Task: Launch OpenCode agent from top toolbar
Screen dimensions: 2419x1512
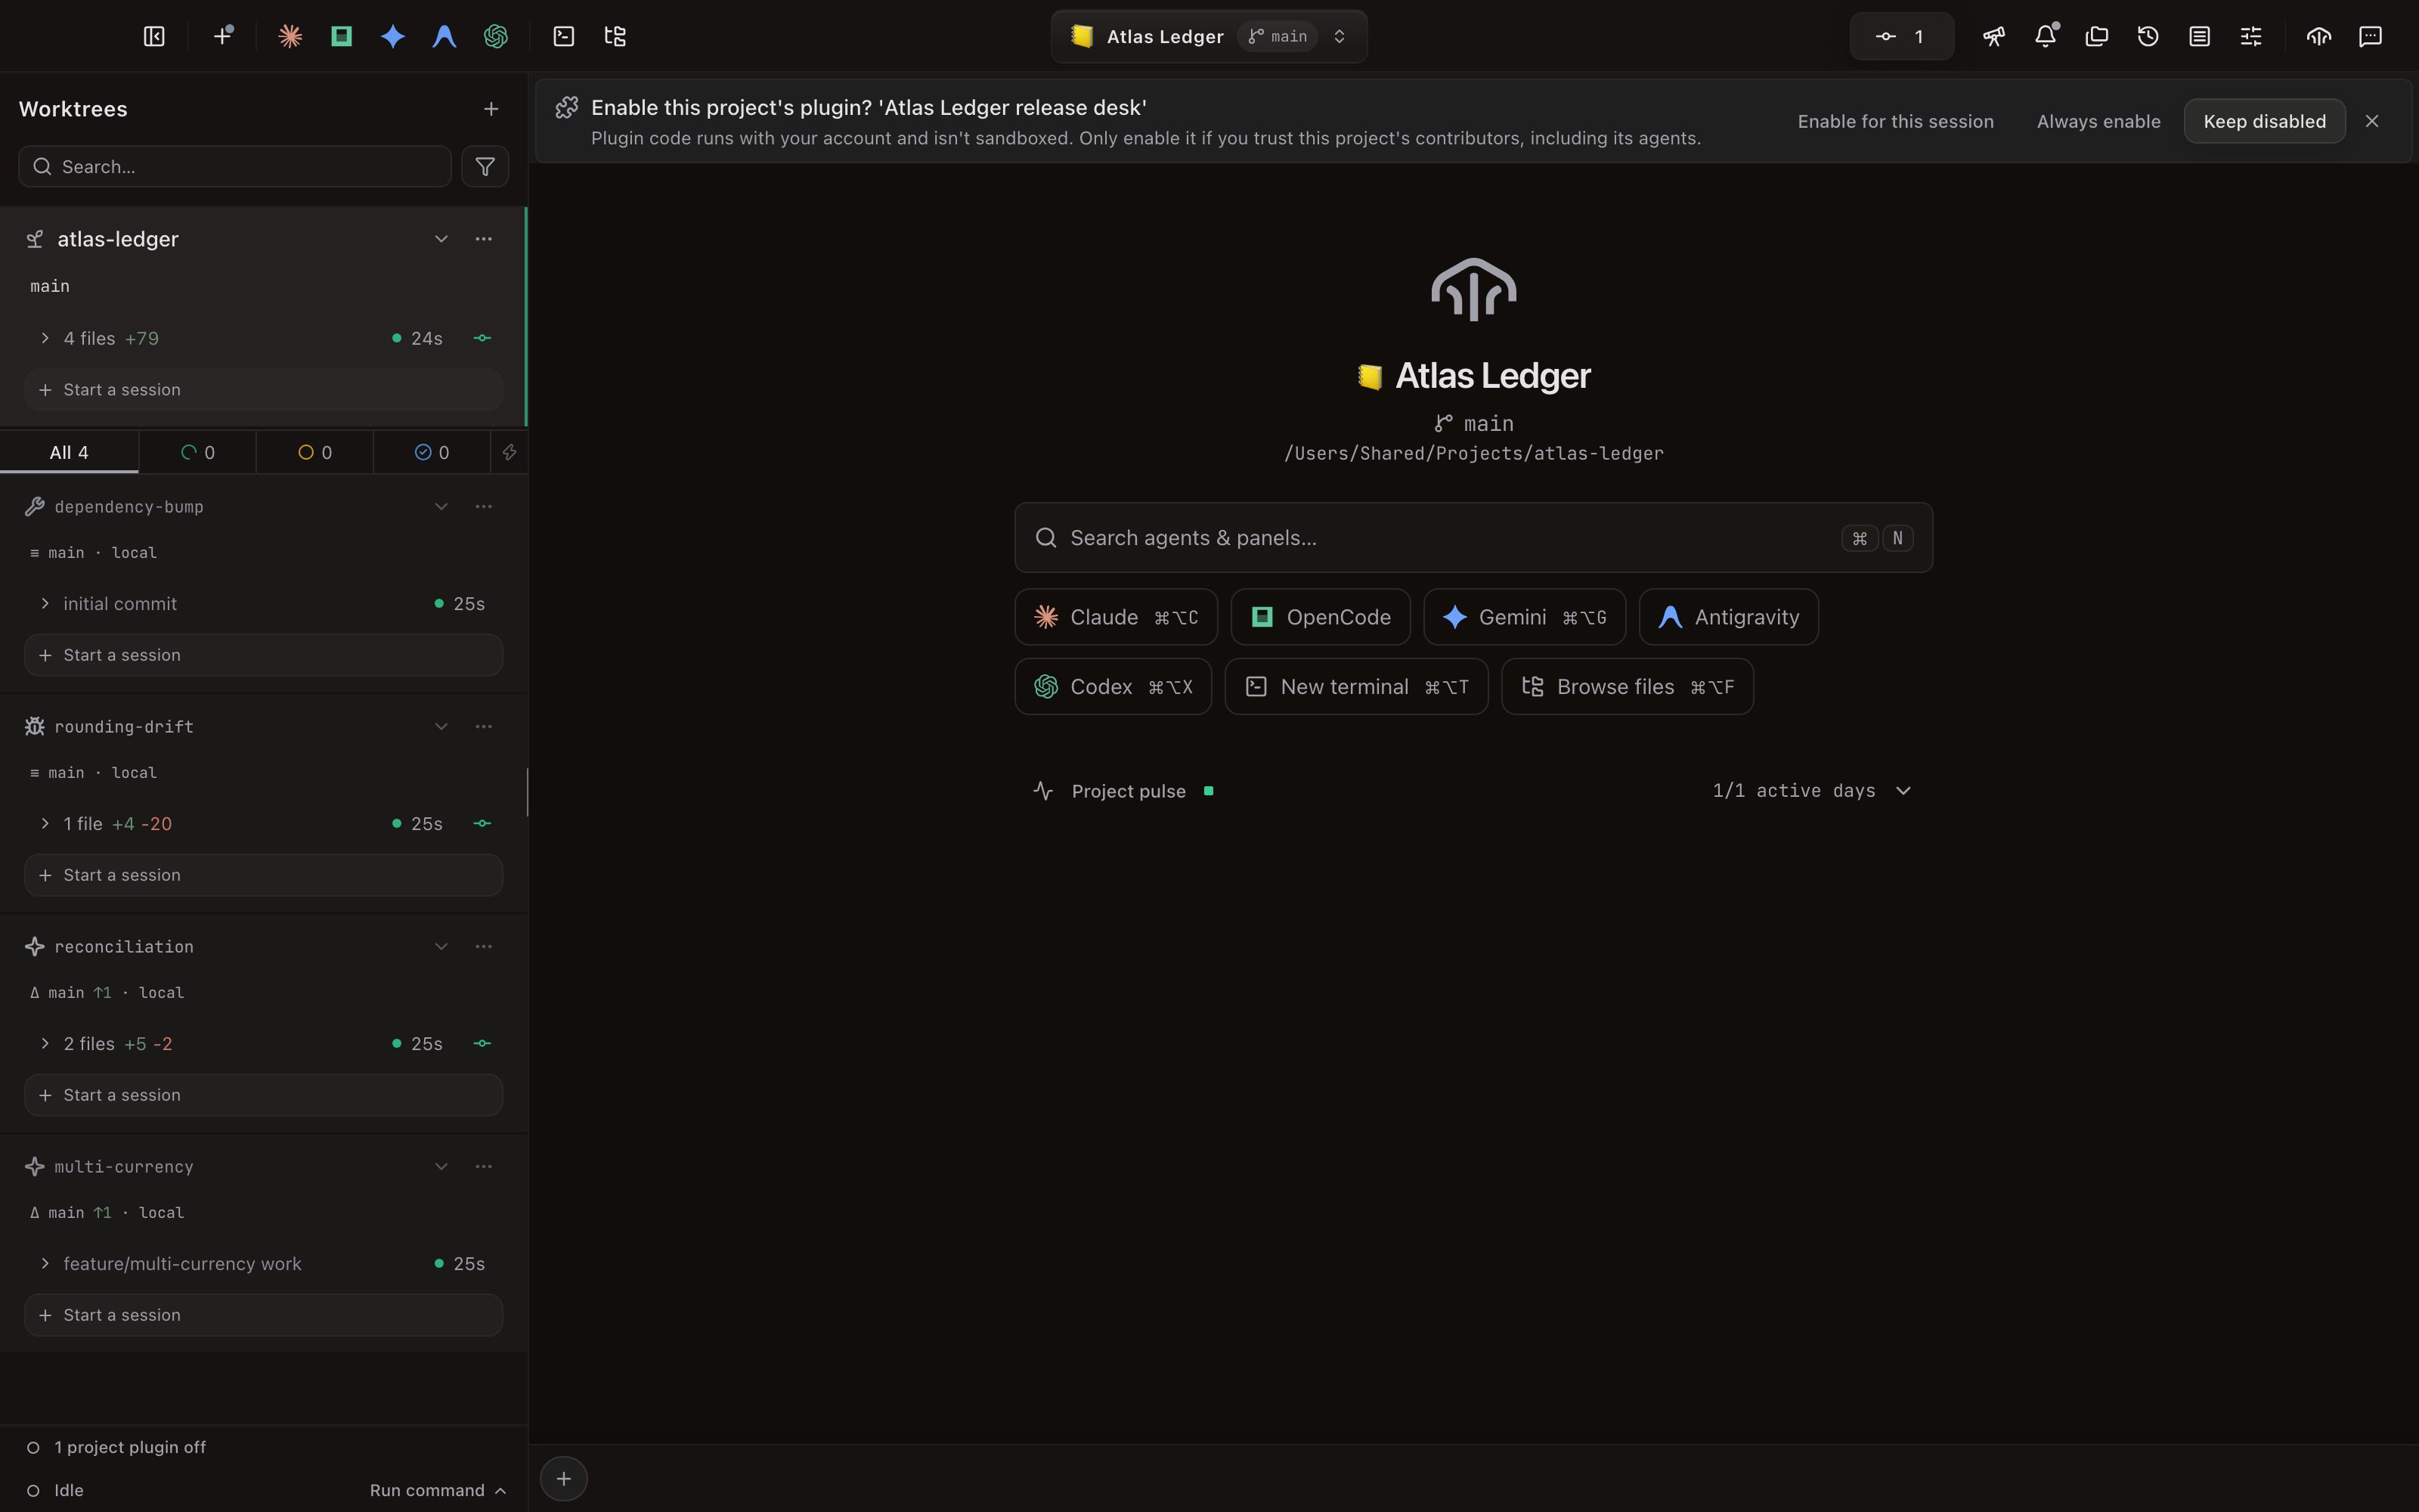Action: [x=342, y=37]
